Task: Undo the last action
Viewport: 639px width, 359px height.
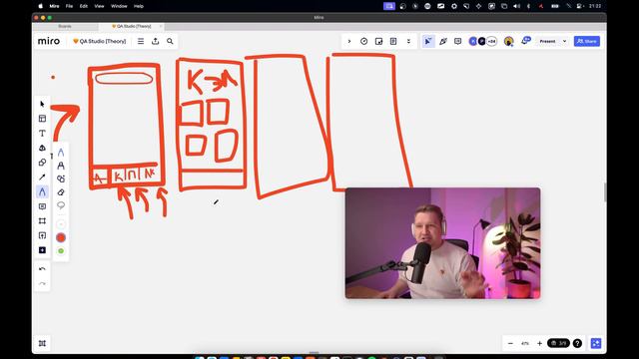Action: 42,269
